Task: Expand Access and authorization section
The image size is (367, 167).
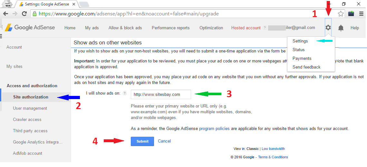Action: (32, 86)
